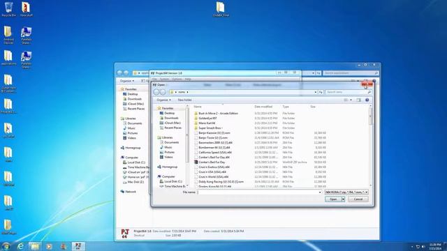Screen dimensions: 447x251
Task: Sort files by the Name column header
Action: (x=197, y=107)
